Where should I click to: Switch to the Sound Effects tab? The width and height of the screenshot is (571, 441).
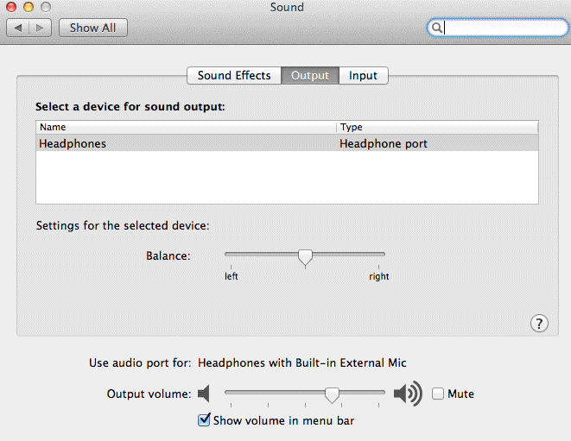pos(233,76)
